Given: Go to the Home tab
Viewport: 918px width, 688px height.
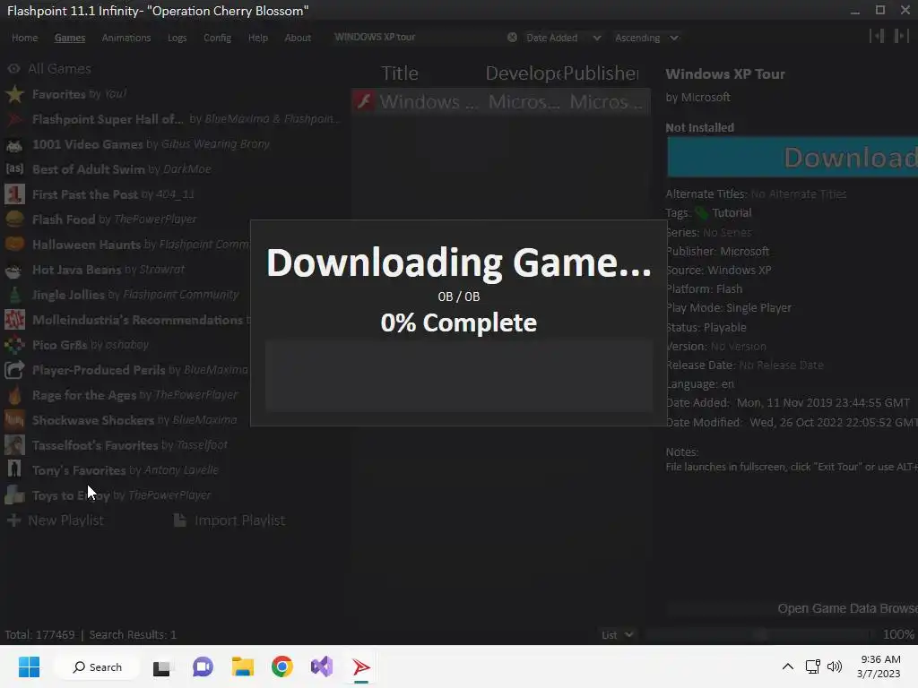Looking at the screenshot, I should click(x=24, y=38).
